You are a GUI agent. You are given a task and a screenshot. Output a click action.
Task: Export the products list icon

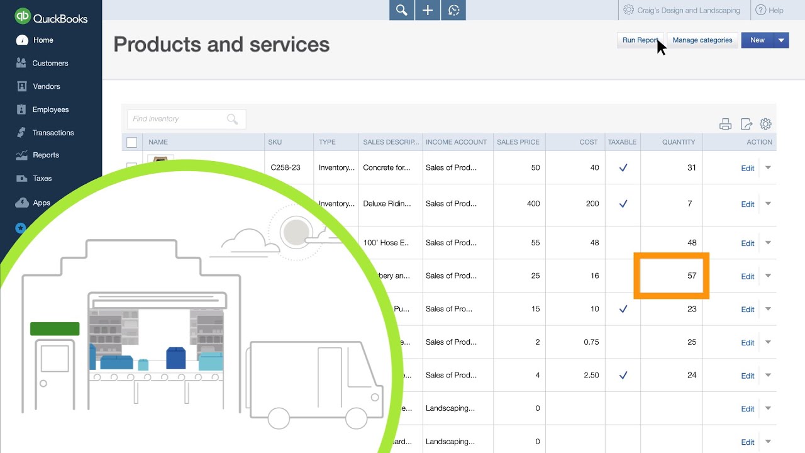746,124
